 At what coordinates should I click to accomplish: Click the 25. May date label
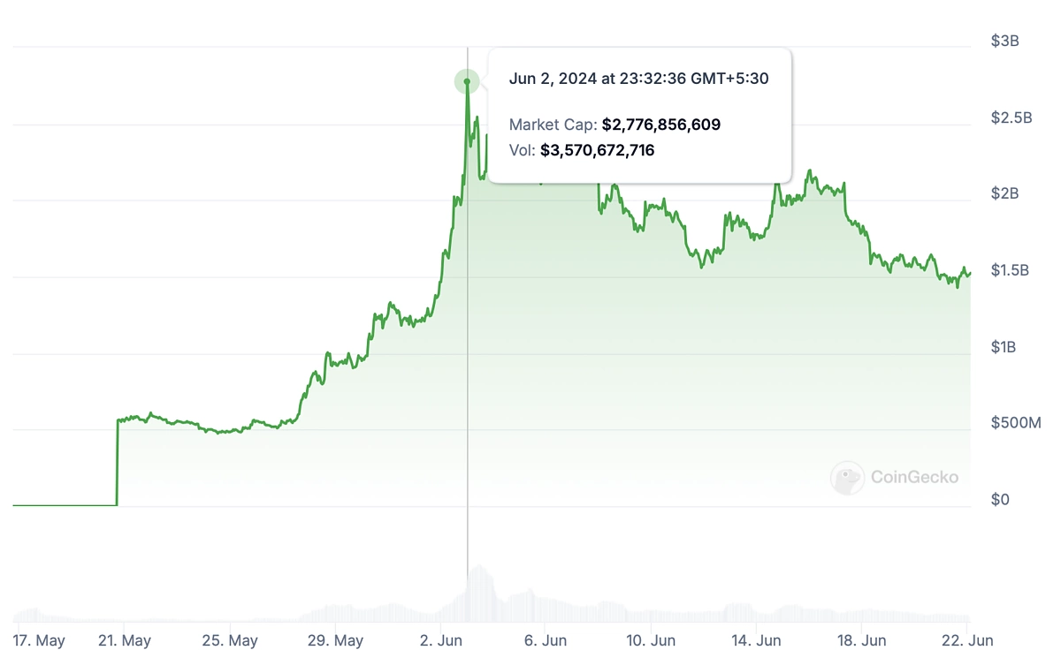coord(230,640)
